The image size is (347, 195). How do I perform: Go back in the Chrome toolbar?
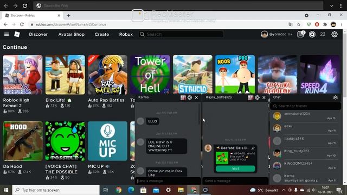[x=5, y=24]
